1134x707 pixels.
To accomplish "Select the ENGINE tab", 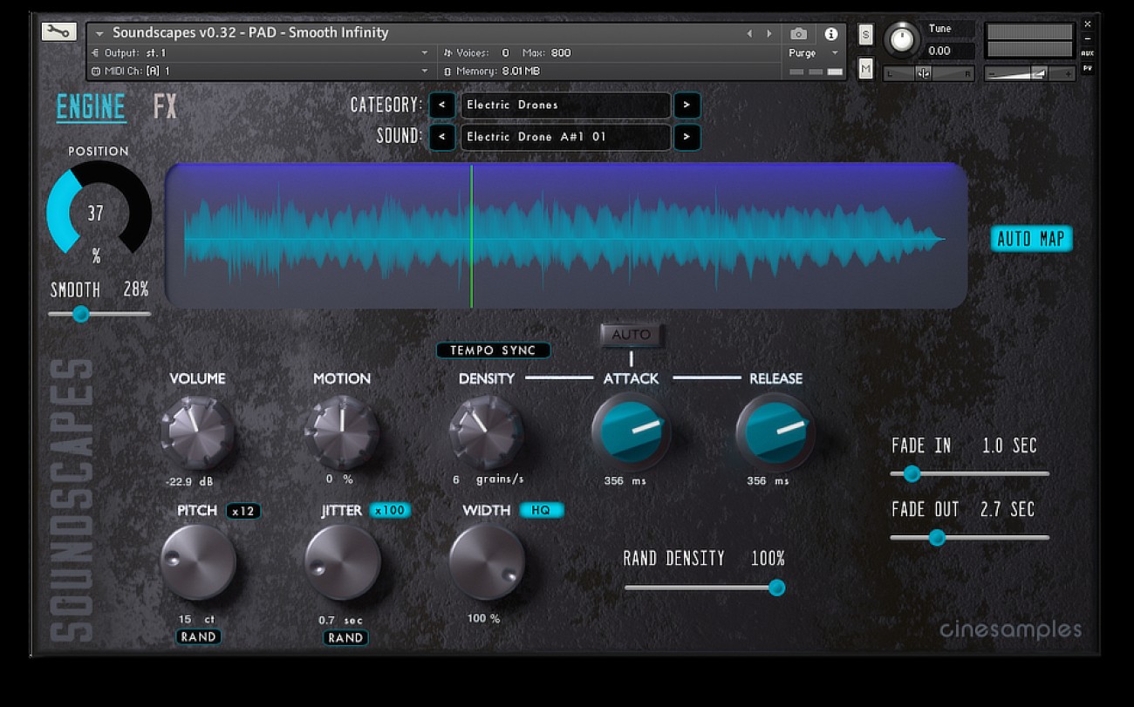I will pyautogui.click(x=89, y=106).
